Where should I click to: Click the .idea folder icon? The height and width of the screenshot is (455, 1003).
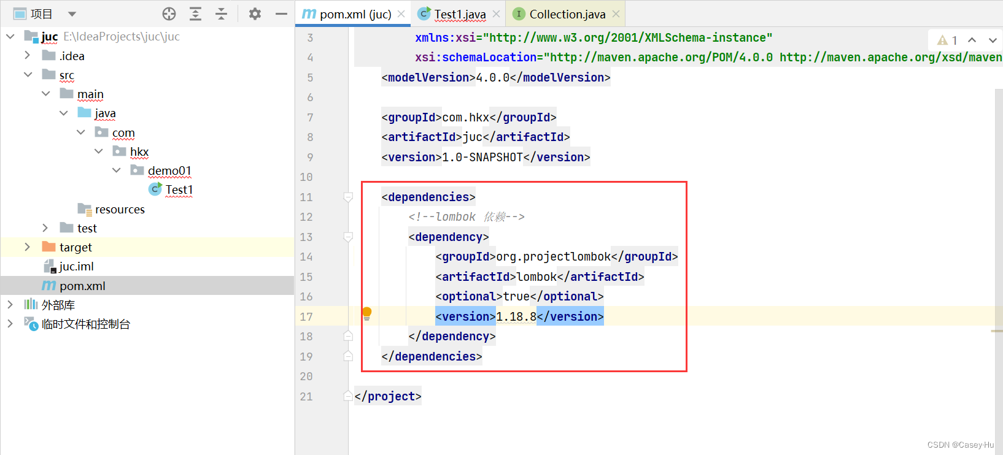(x=49, y=56)
